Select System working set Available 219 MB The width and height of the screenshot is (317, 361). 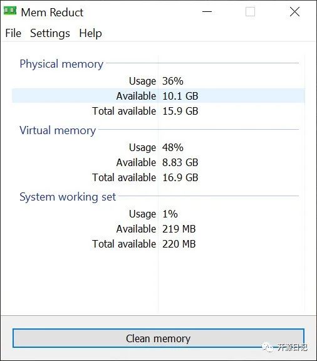[x=158, y=229]
